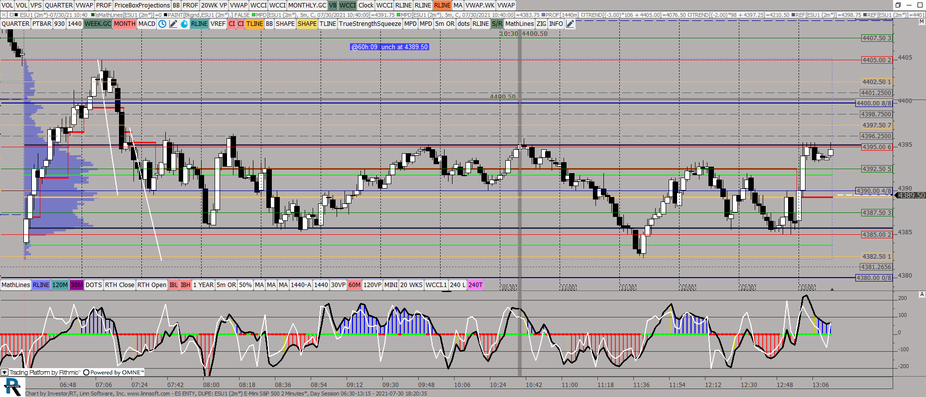This screenshot has height=397, width=926.
Task: Click the blue '@60h:09 unch at 4389.50' annotation
Action: click(x=389, y=47)
